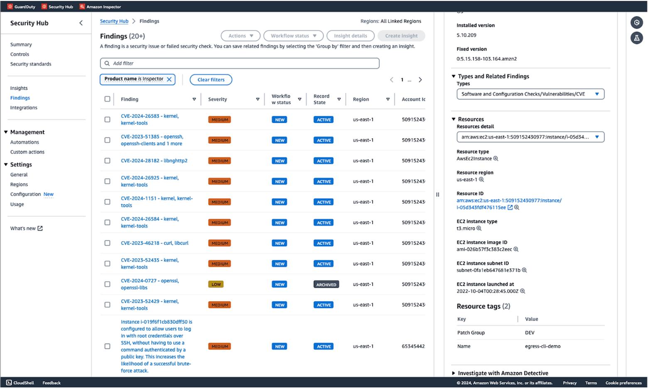Remove the Product name is Inspector filter
Viewport: 648px width, 389px height.
click(x=169, y=79)
